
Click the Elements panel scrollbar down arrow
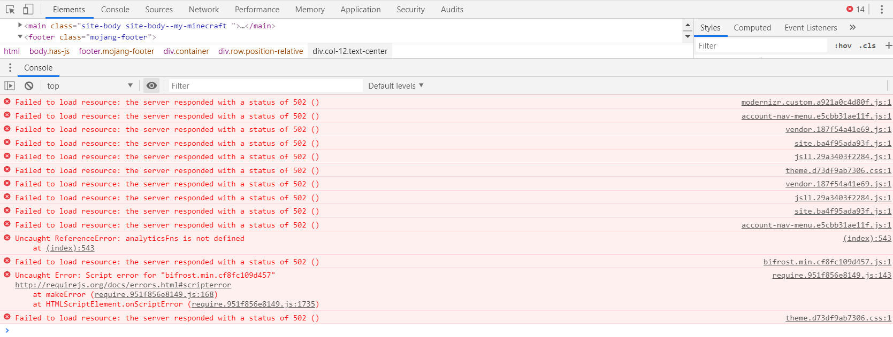[x=688, y=37]
